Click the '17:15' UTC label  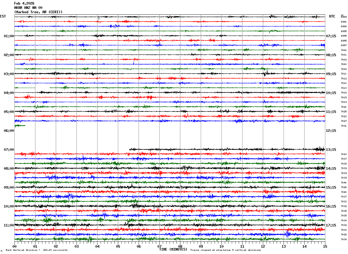click(331, 225)
